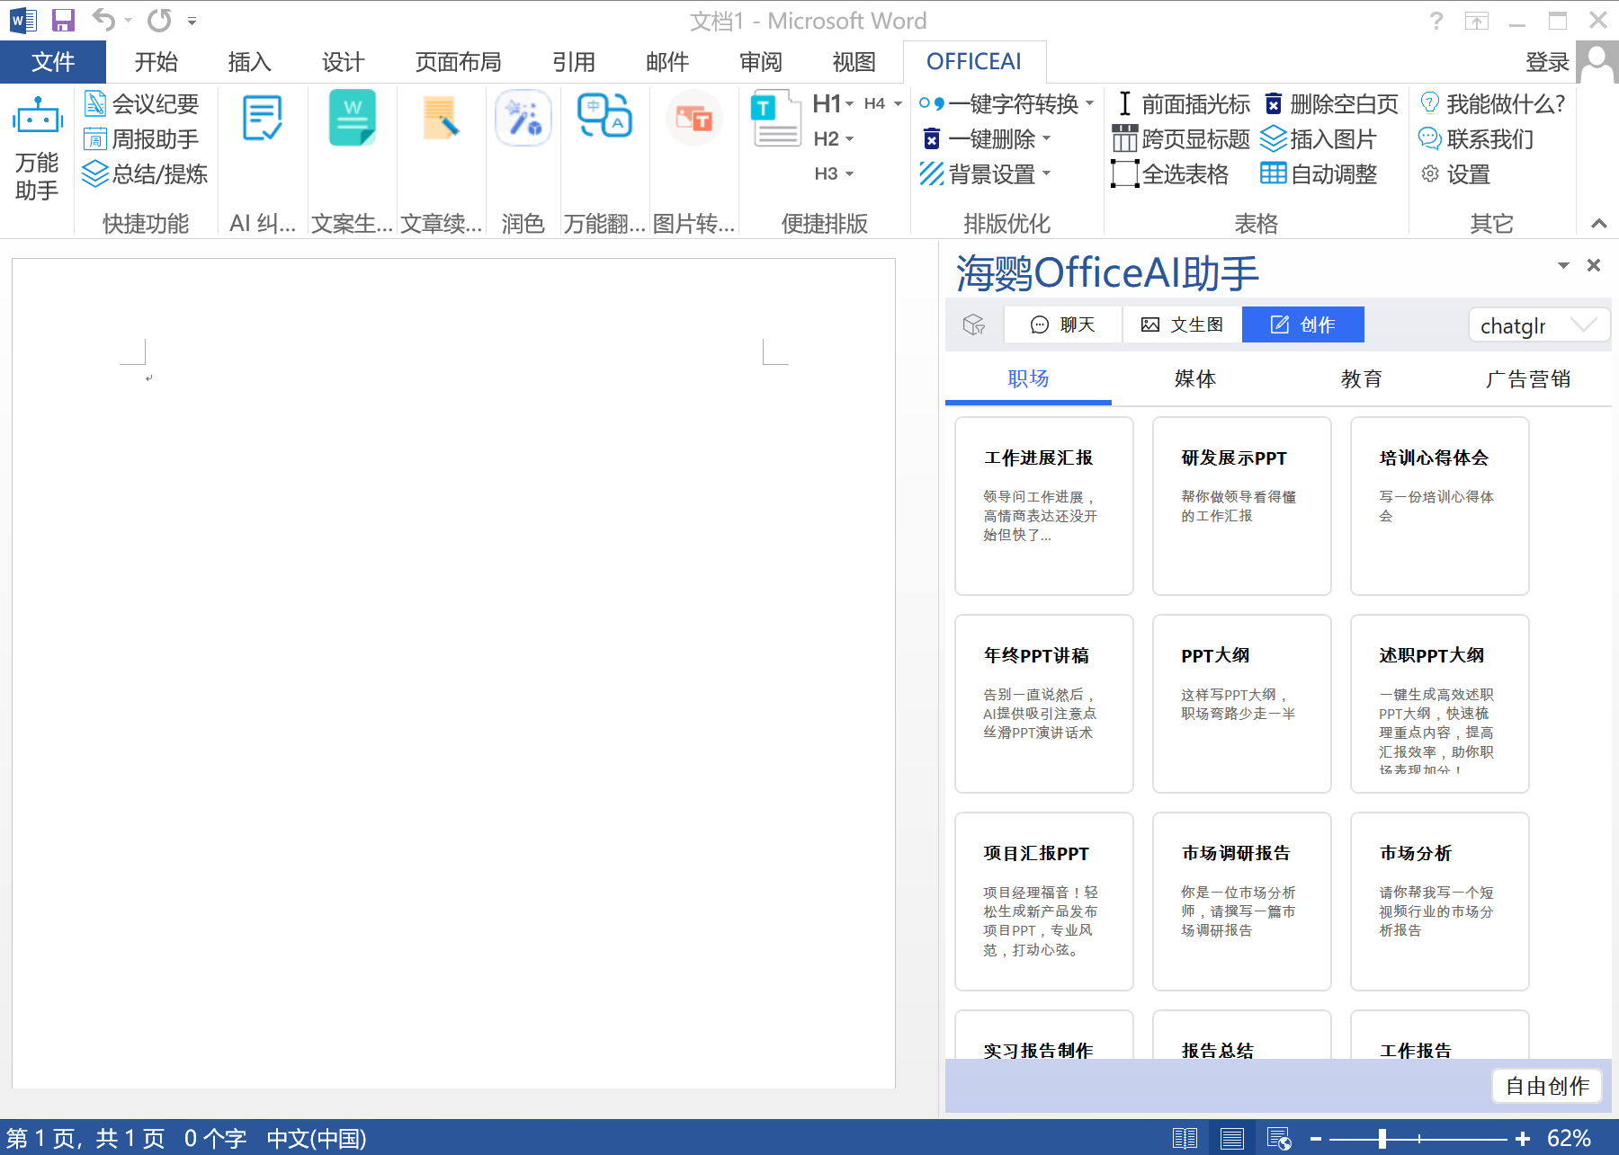1619x1155 pixels.
Task: Switch to the 审阅 ribbon tab
Action: [x=761, y=61]
